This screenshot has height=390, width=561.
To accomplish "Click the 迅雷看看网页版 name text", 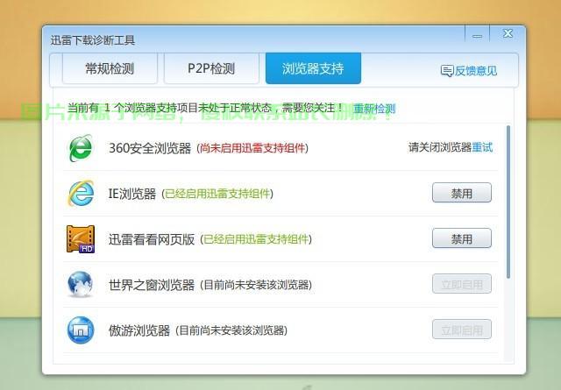I will [x=152, y=239].
